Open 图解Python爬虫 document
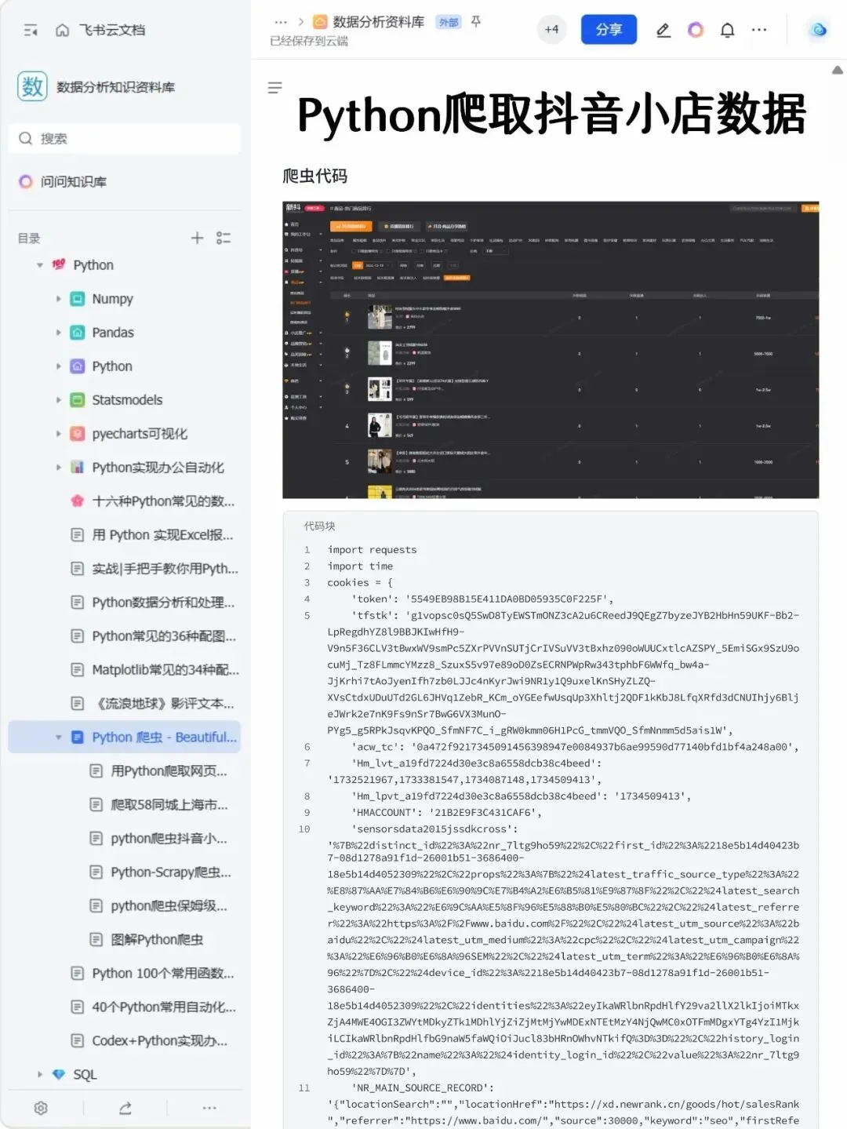The image size is (847, 1129). (x=157, y=940)
